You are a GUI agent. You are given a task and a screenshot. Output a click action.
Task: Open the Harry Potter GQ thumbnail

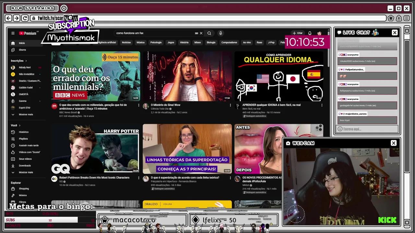(96, 149)
